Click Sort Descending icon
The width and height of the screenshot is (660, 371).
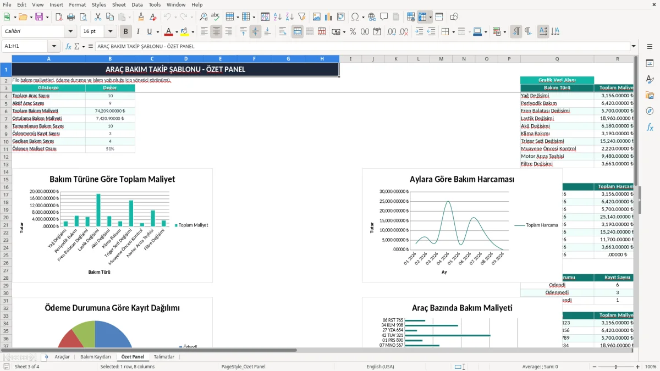(289, 17)
